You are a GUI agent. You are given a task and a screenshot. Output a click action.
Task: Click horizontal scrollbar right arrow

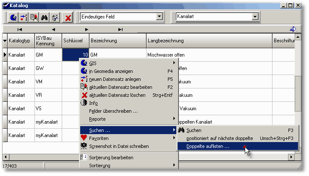291,157
